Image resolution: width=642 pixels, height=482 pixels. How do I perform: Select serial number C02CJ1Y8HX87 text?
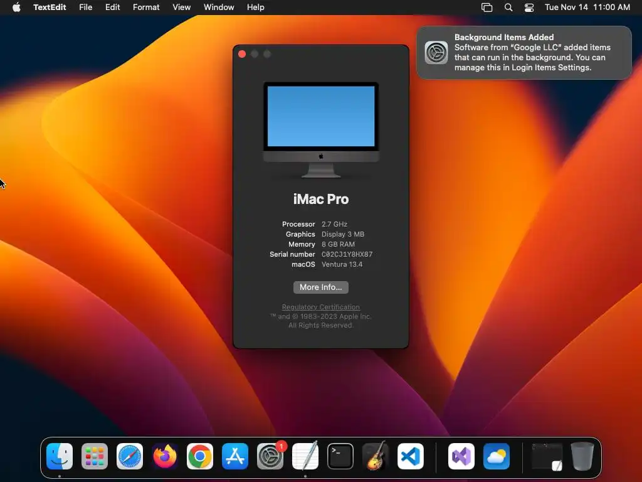click(347, 254)
